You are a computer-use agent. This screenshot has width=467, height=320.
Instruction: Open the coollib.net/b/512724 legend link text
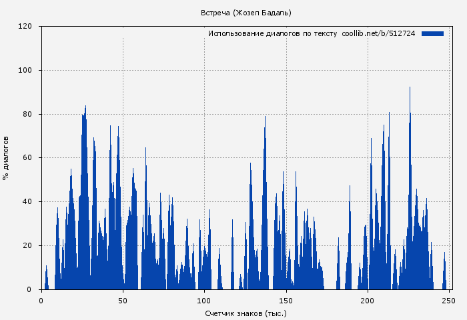click(378, 33)
